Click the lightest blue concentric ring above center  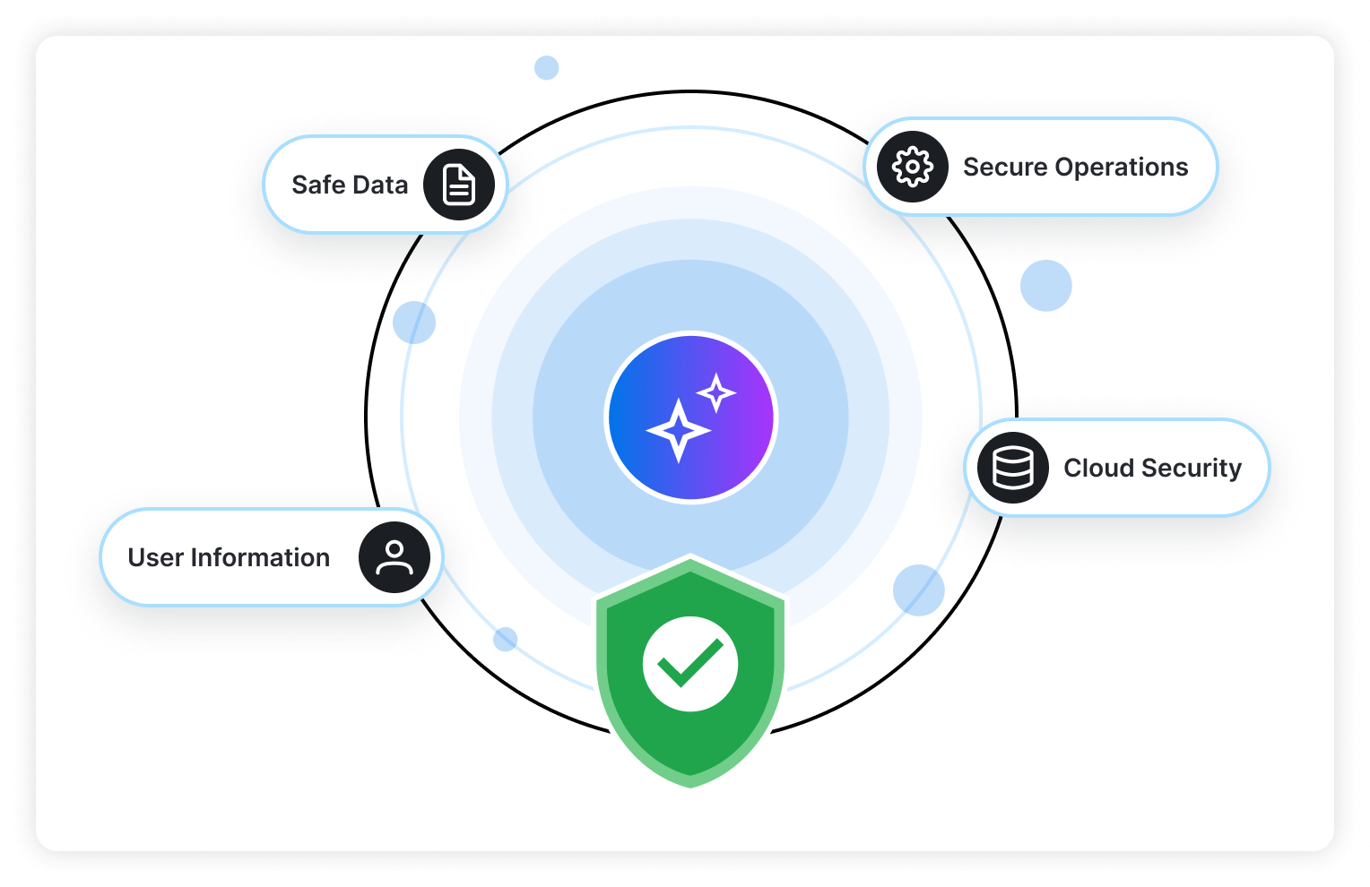(691, 202)
